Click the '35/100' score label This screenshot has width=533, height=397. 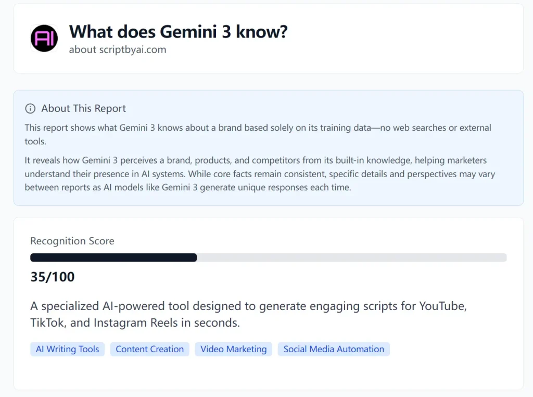52,277
